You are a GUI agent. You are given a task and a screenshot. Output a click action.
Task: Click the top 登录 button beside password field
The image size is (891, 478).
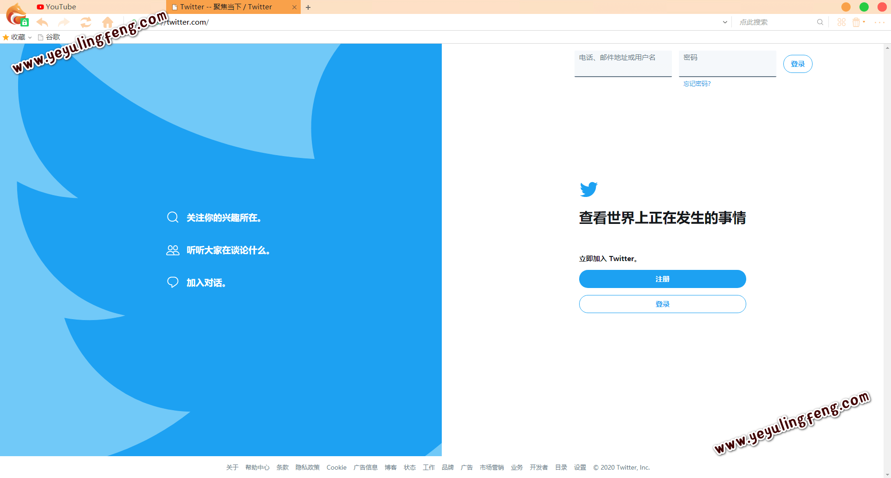[798, 64]
